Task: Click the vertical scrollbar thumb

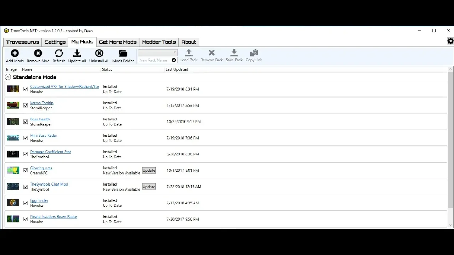Action: (450, 140)
